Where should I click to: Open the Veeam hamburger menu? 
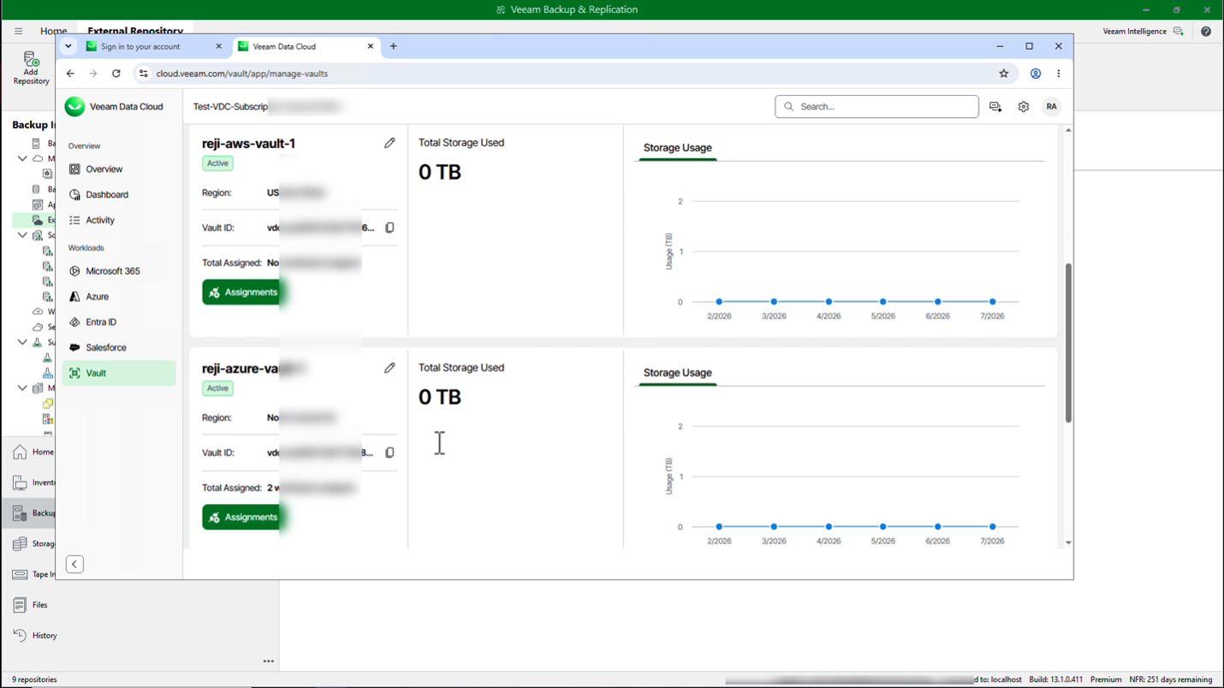coord(18,31)
